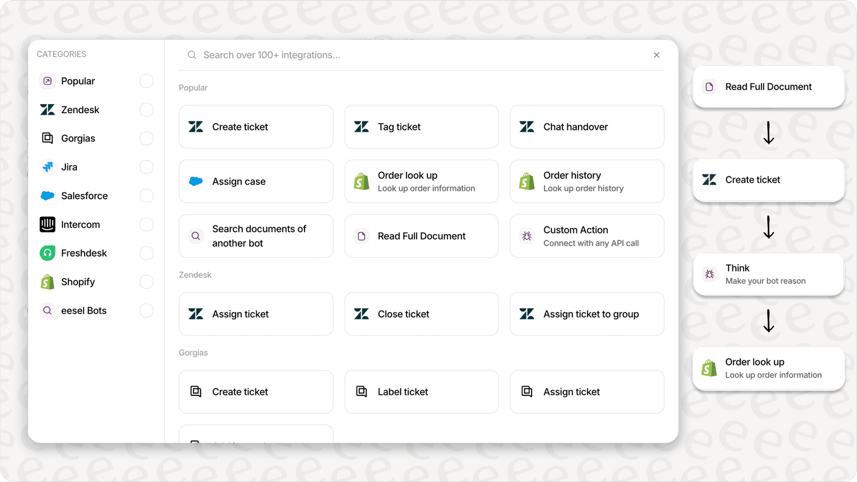Select the Zendesk category label
This screenshot has height=482, width=857.
[x=80, y=110]
